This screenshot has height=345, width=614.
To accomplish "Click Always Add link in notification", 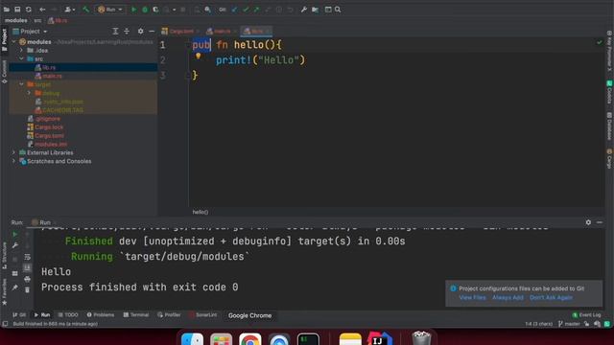I will point(508,298).
